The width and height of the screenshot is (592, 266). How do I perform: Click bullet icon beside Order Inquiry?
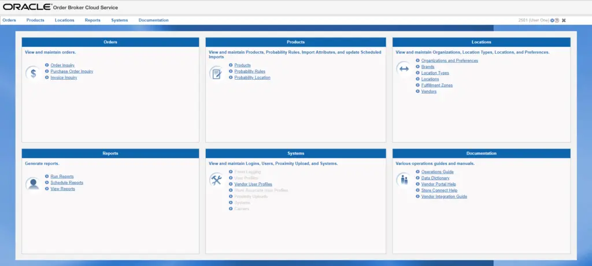point(47,65)
